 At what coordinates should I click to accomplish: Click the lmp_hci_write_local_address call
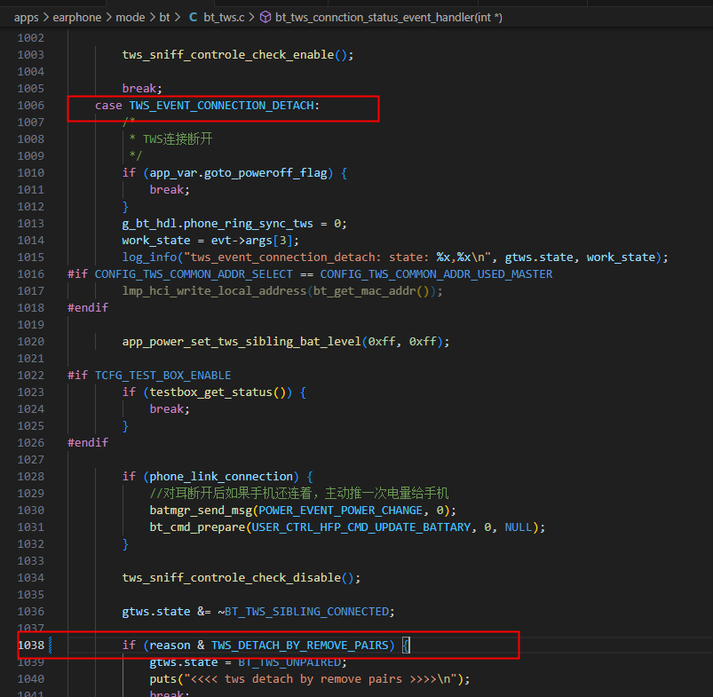(214, 291)
